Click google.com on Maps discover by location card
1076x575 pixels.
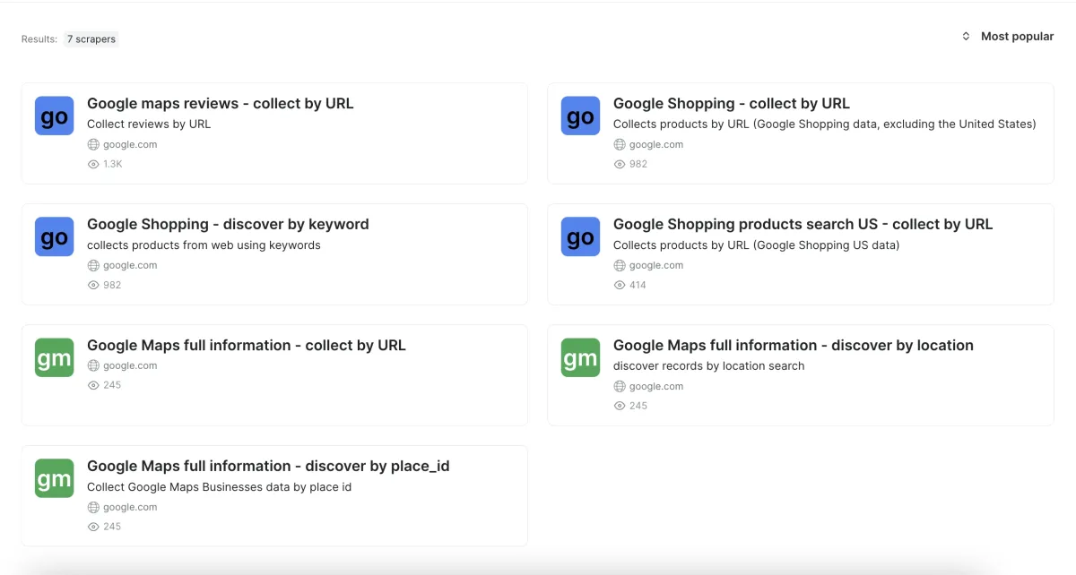(656, 386)
